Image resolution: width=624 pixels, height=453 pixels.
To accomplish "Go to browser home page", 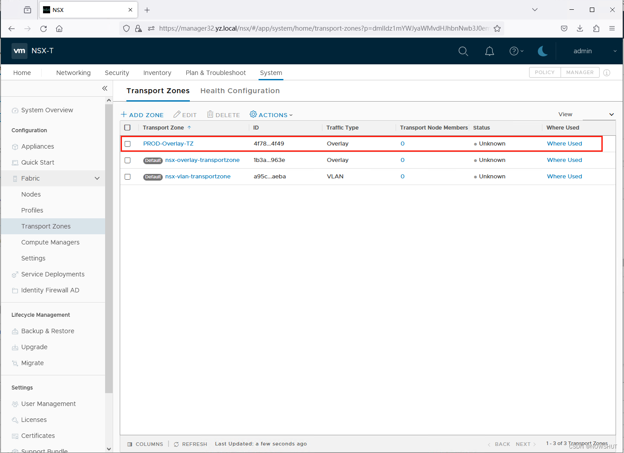I will pyautogui.click(x=59, y=28).
